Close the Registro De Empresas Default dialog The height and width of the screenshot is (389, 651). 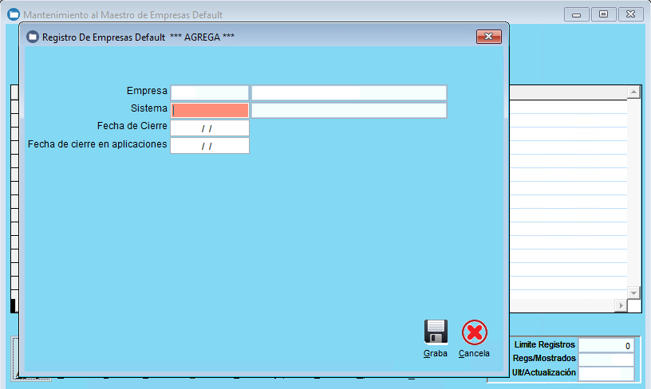pyautogui.click(x=488, y=37)
